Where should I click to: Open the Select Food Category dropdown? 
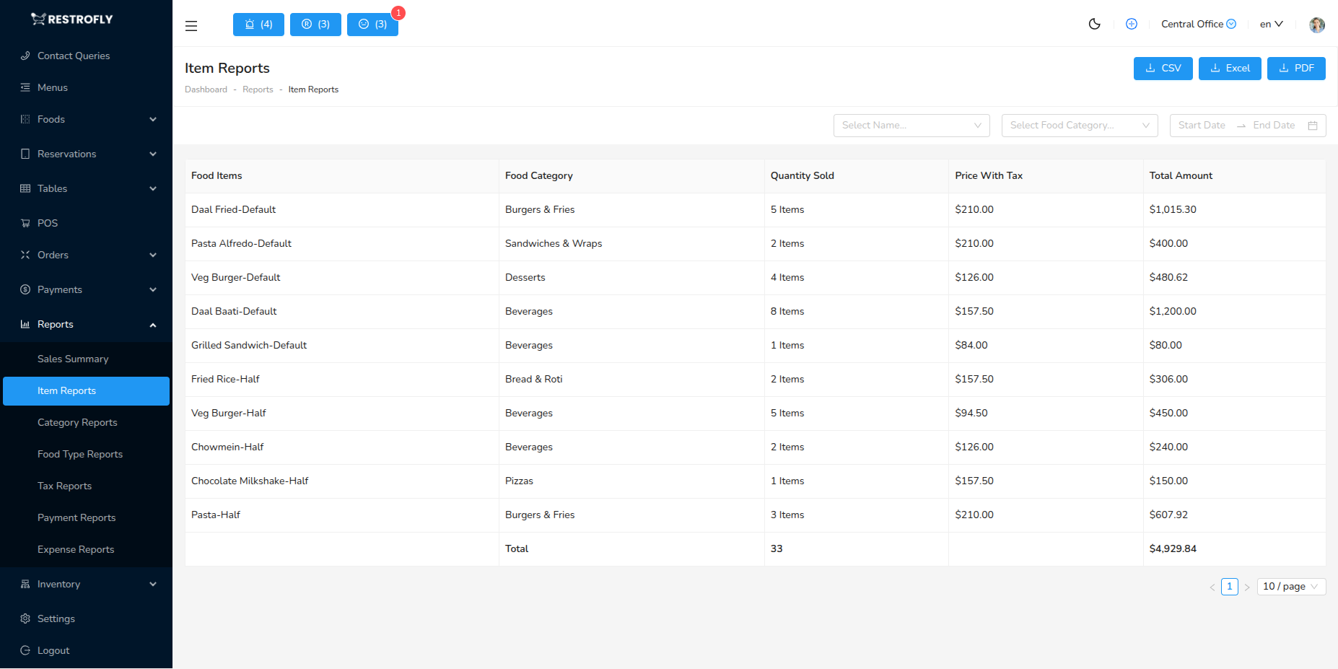pos(1079,126)
